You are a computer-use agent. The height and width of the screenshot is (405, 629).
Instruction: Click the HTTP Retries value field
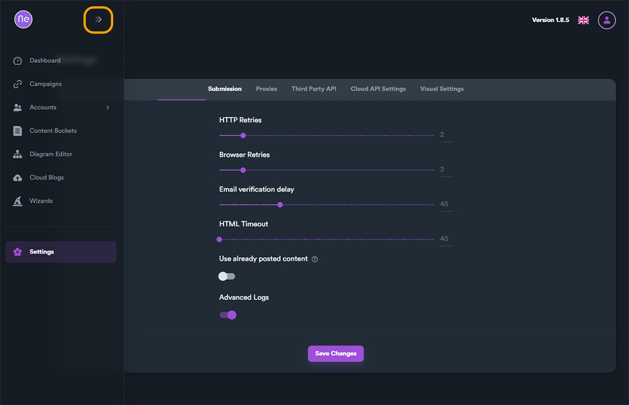click(446, 135)
